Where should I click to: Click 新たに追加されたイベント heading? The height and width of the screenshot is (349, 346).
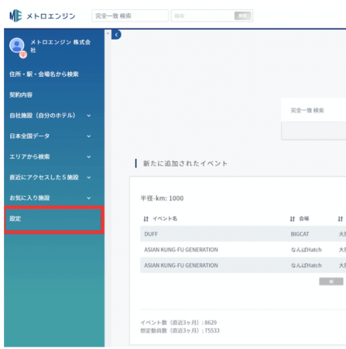(x=185, y=164)
